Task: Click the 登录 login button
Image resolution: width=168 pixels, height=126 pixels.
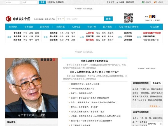Action: (x=42, y=2)
